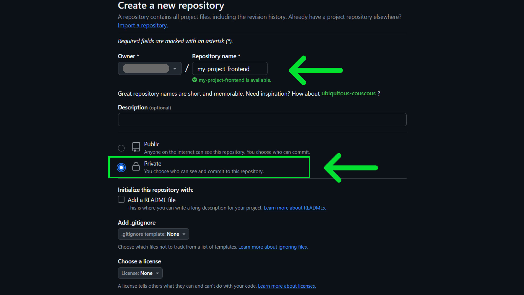The image size is (524, 295).
Task: Select the Public repository radio button
Action: [121, 148]
